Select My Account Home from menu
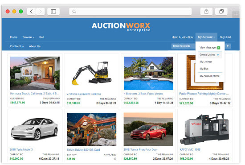The image size is (245, 165). pos(209,76)
